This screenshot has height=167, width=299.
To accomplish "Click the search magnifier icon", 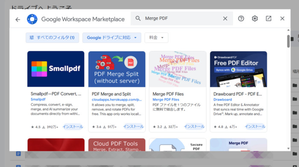I will point(138,18).
